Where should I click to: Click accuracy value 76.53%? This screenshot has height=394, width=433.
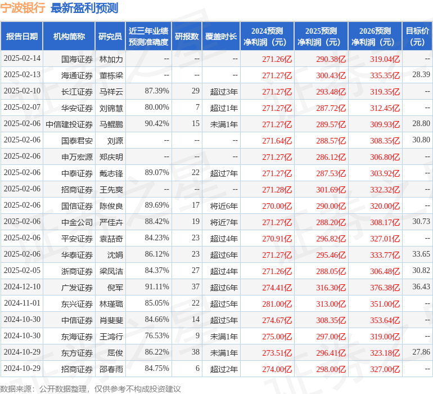pos(157,335)
